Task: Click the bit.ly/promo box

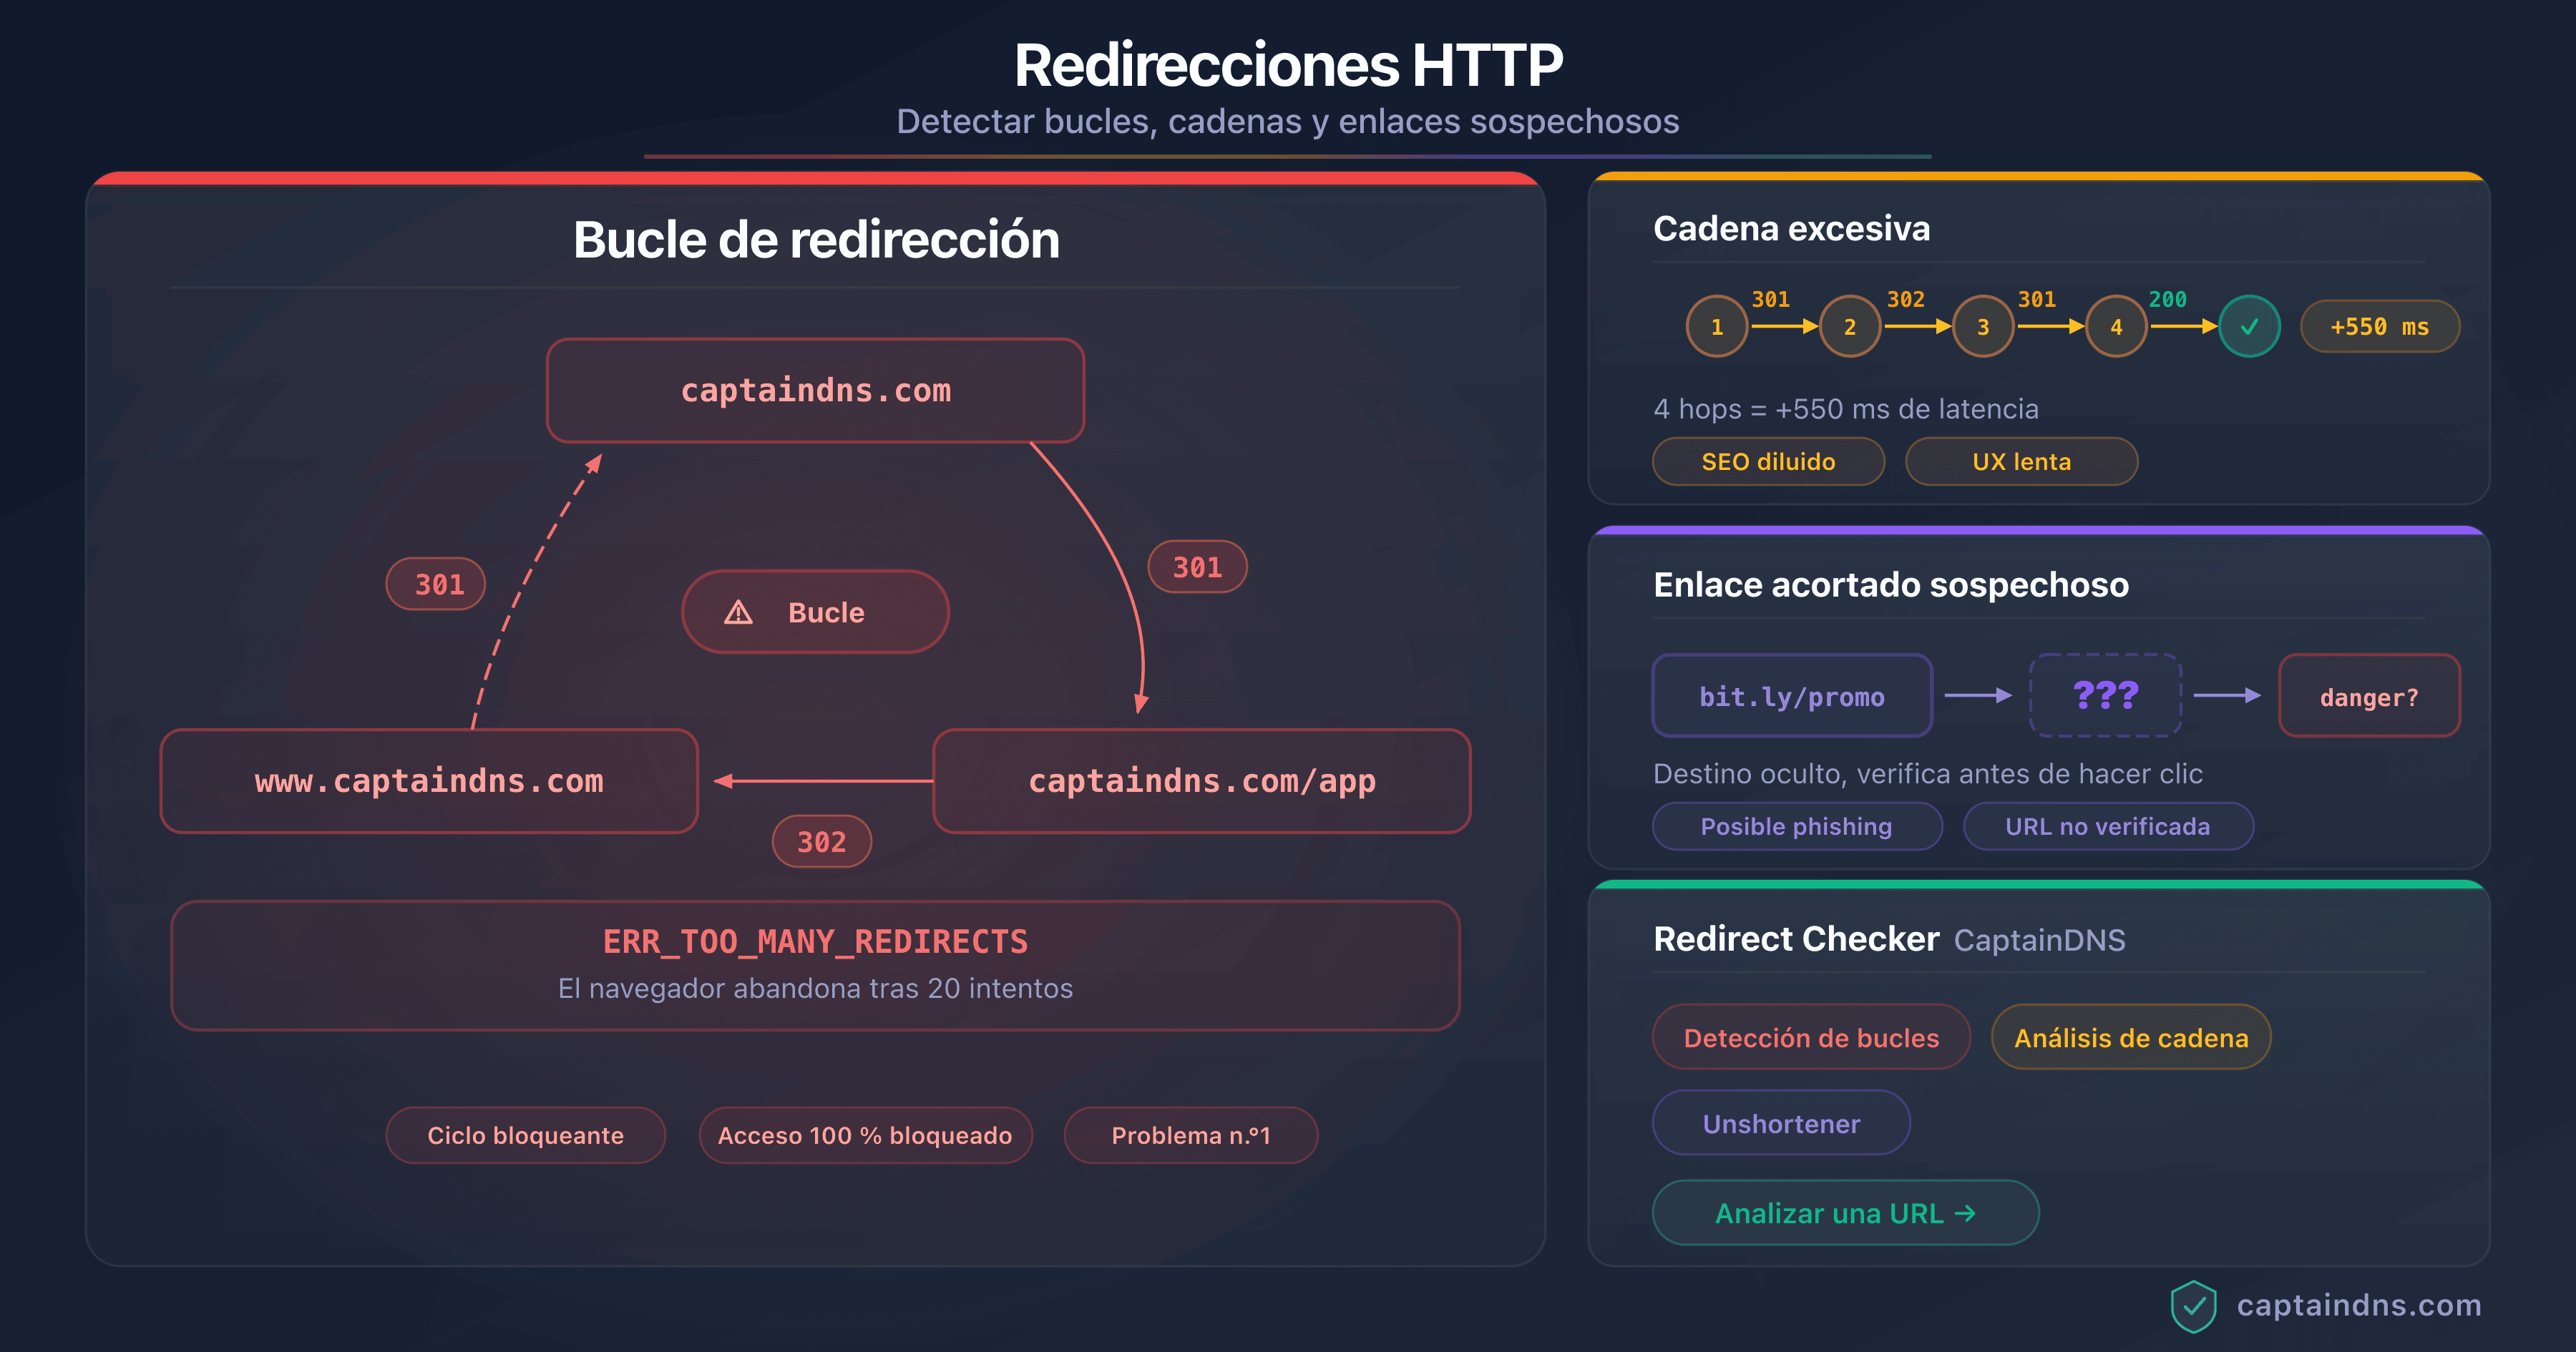Action: 1792,696
